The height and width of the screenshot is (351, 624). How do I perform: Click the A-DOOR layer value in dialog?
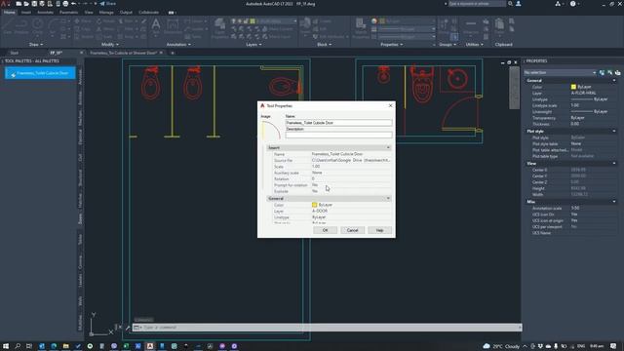(320, 211)
